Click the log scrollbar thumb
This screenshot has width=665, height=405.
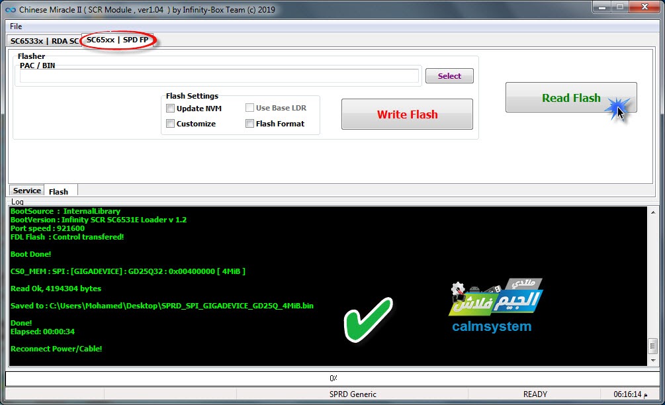click(x=653, y=346)
